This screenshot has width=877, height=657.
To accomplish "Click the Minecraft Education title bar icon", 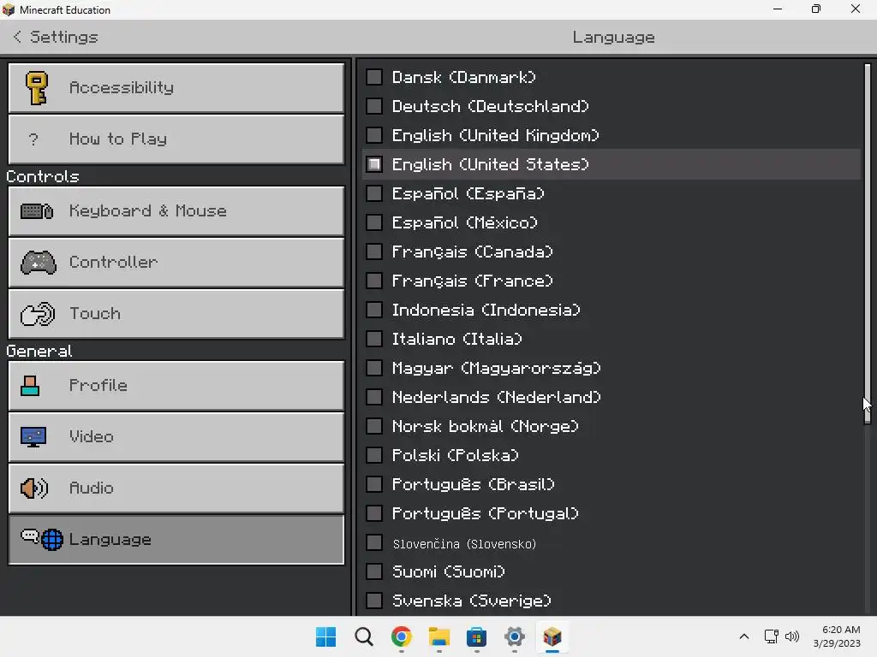I will click(x=9, y=9).
